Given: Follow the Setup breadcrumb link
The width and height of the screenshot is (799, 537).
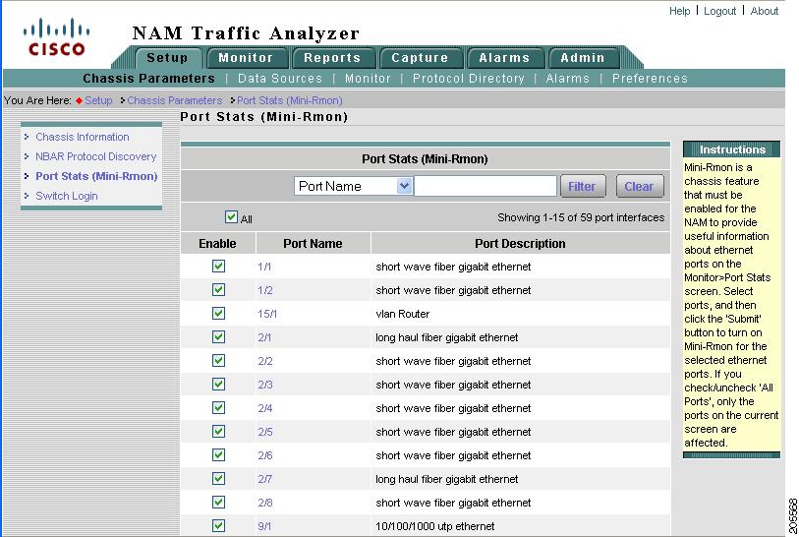Looking at the screenshot, I should coord(98,100).
